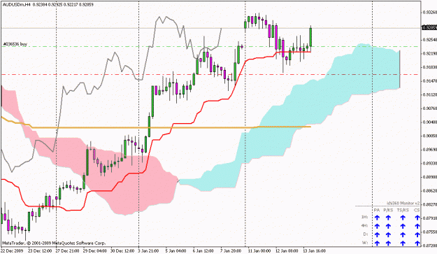This screenshot has width=437, height=254.
Task: Click the W row P/KS arrow
Action: pos(388,243)
